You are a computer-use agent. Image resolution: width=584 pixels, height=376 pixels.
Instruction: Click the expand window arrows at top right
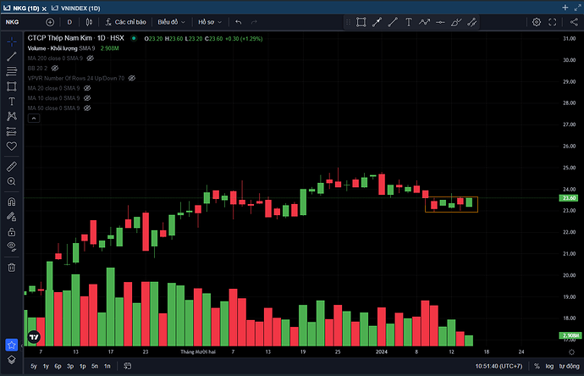578,8
